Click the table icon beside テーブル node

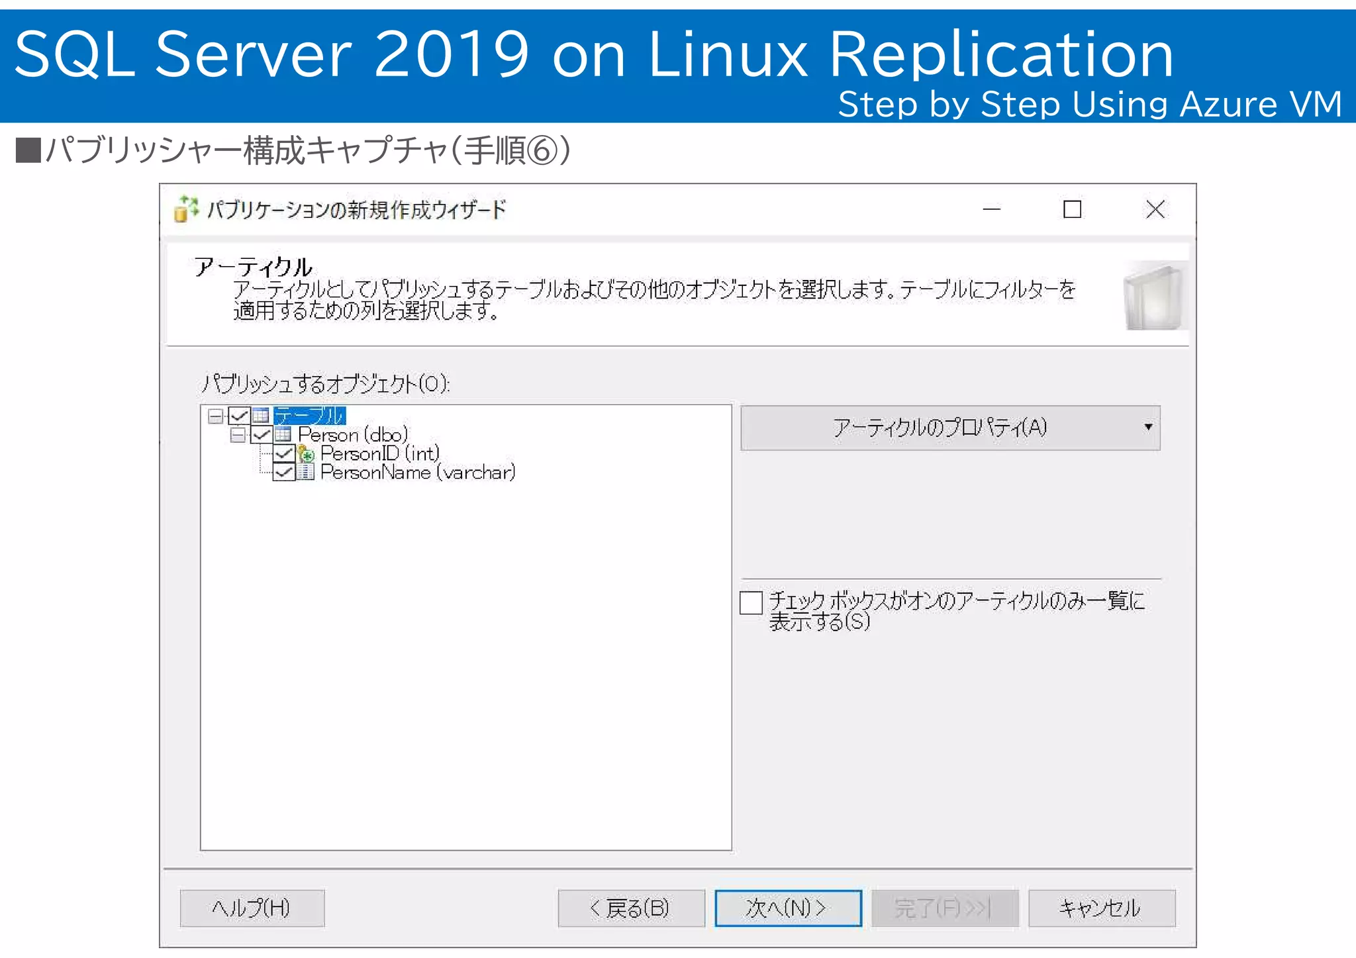260,416
